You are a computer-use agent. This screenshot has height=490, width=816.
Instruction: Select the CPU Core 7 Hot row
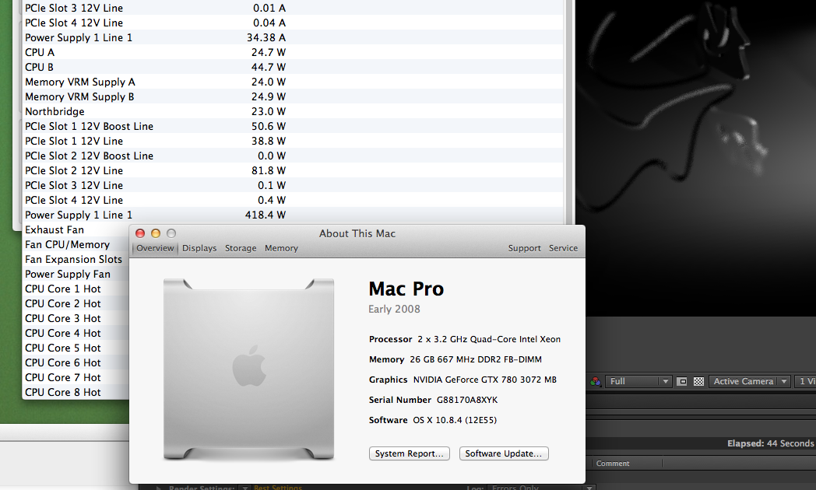pos(76,378)
